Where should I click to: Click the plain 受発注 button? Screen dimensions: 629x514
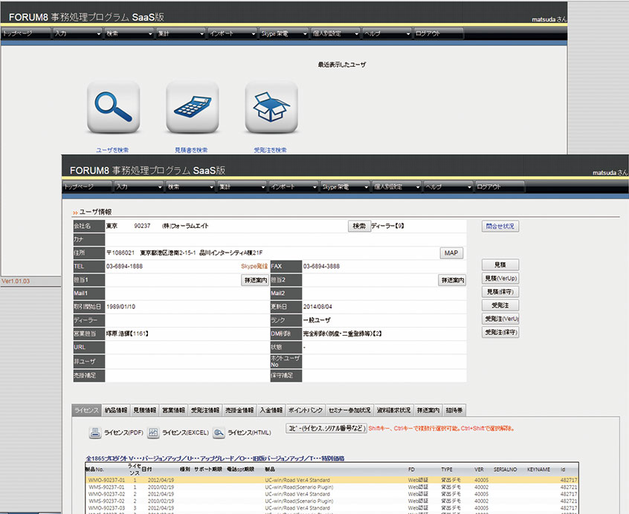(500, 305)
